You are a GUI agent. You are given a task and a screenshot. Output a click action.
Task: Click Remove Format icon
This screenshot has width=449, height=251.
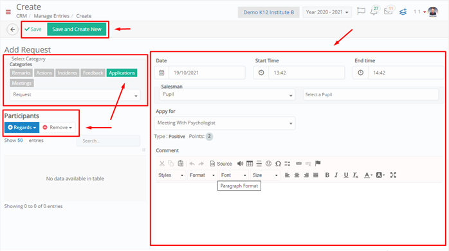pyautogui.click(x=355, y=175)
